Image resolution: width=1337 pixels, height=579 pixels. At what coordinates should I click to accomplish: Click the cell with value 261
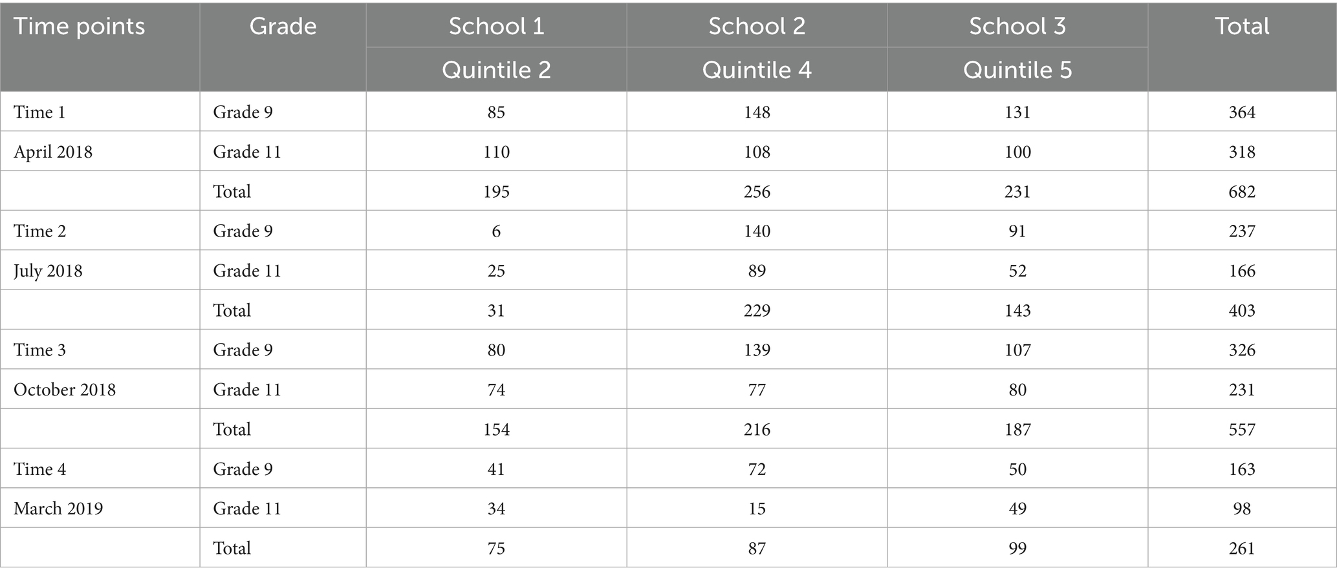1242,549
